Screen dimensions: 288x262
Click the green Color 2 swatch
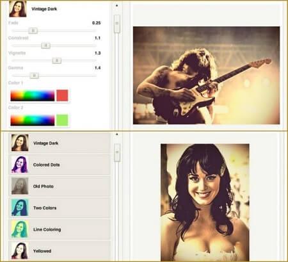click(x=62, y=120)
